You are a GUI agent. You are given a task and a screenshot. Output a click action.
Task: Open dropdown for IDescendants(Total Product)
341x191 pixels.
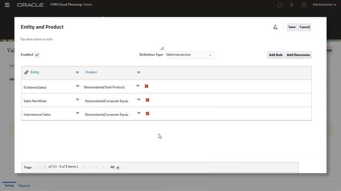(x=137, y=86)
